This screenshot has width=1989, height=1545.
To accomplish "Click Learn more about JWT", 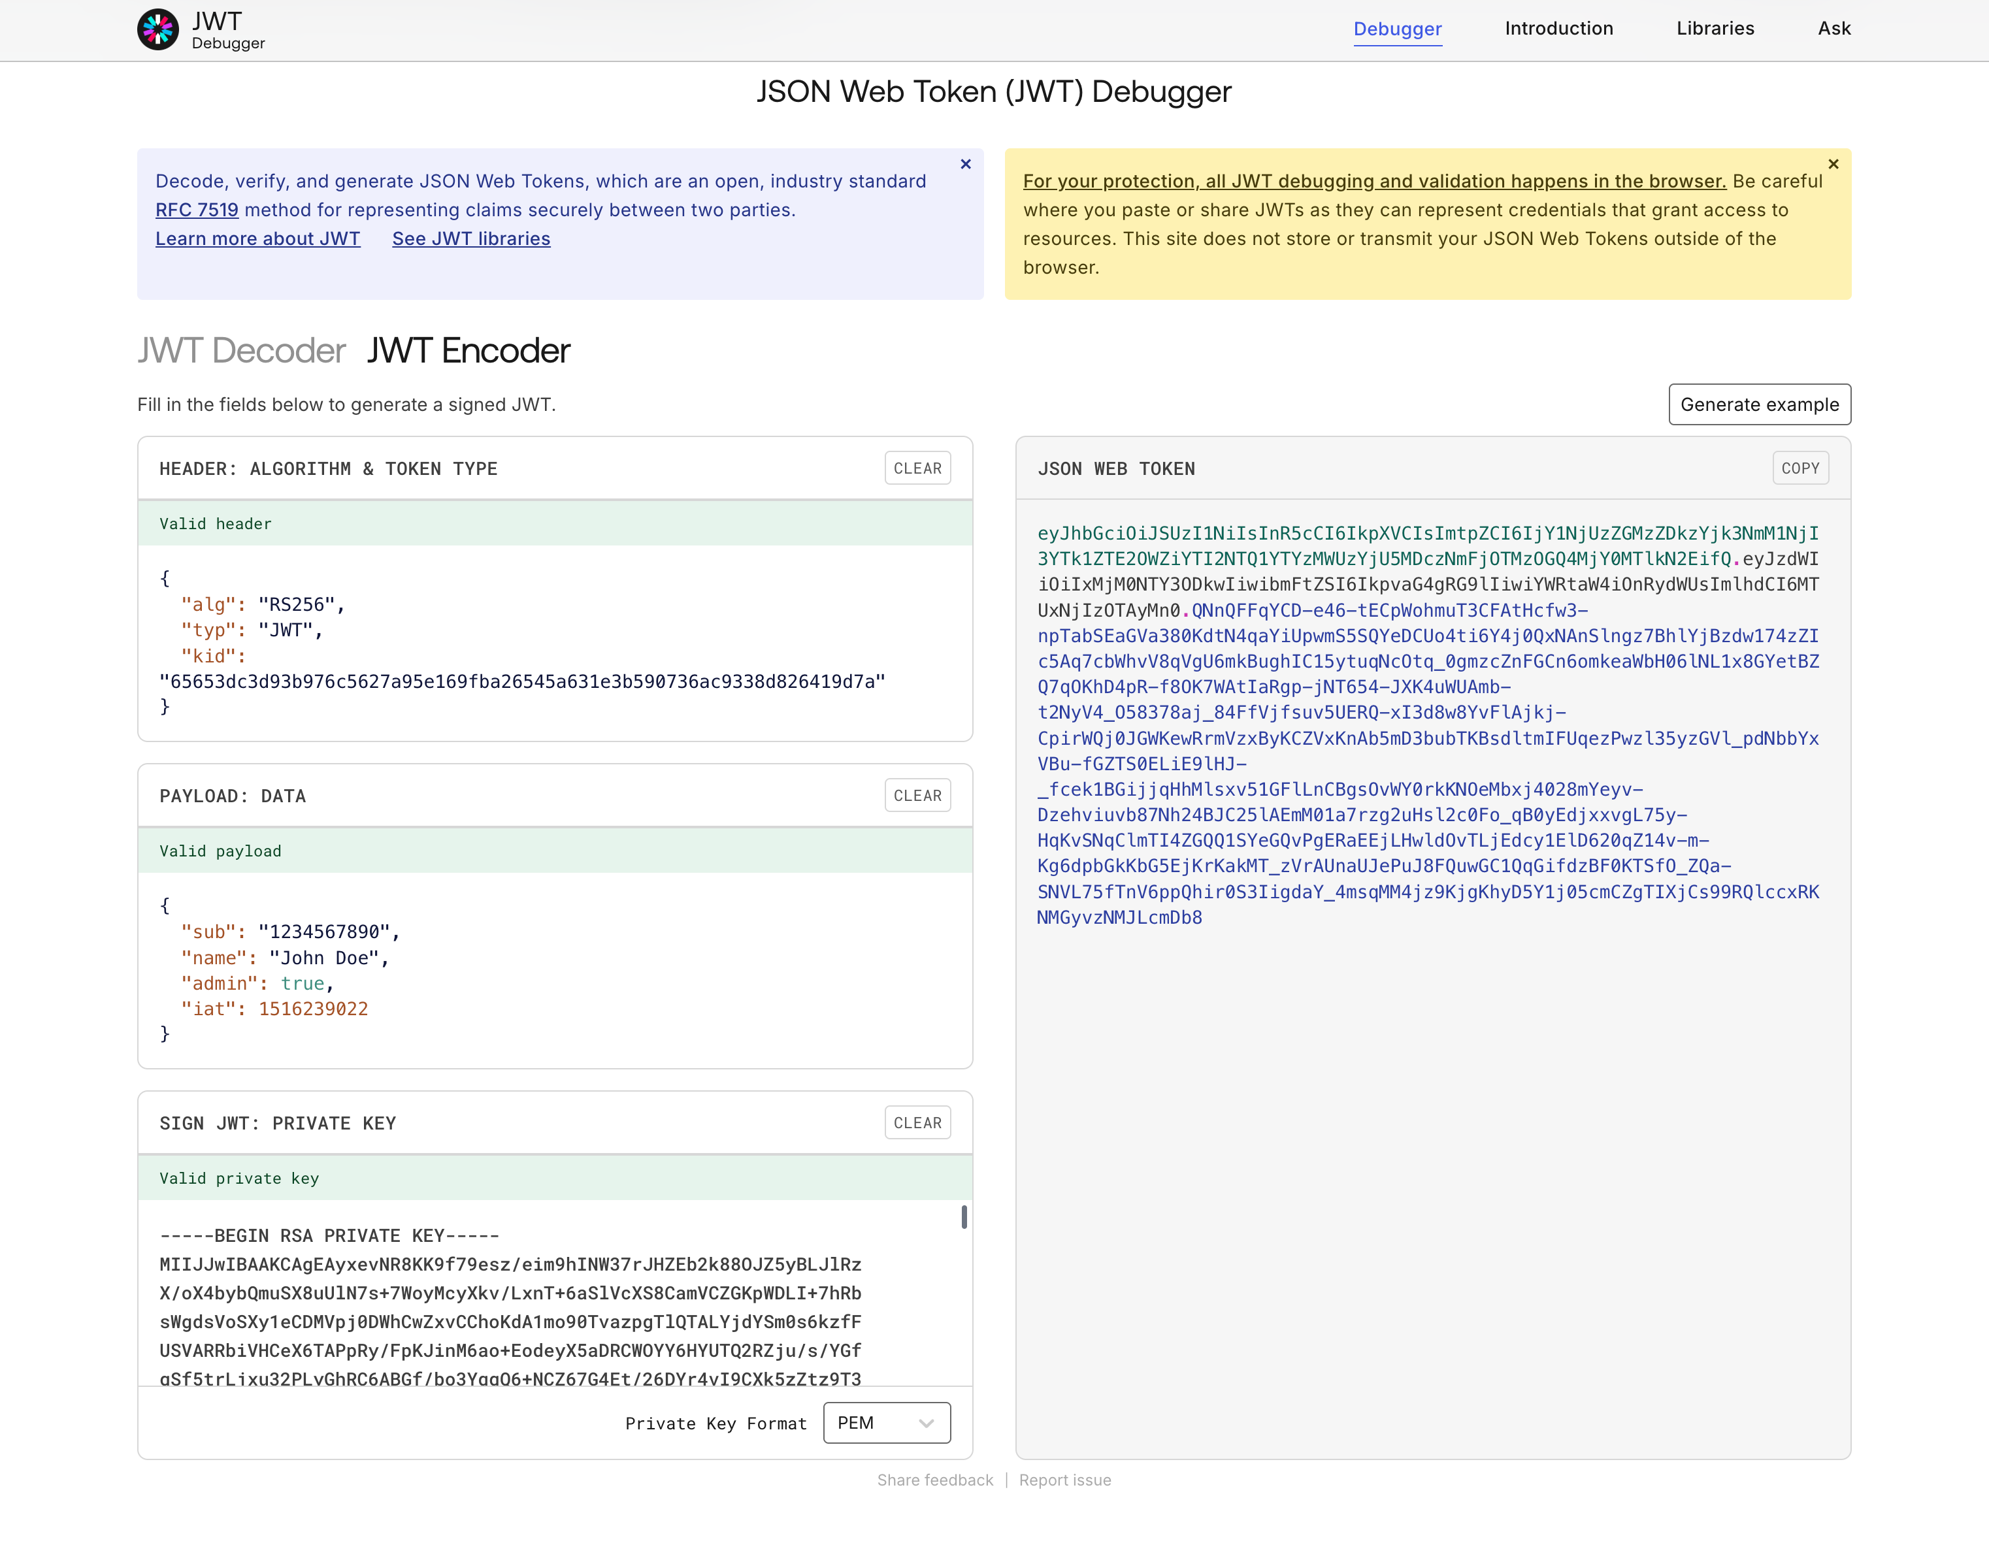I will point(257,238).
